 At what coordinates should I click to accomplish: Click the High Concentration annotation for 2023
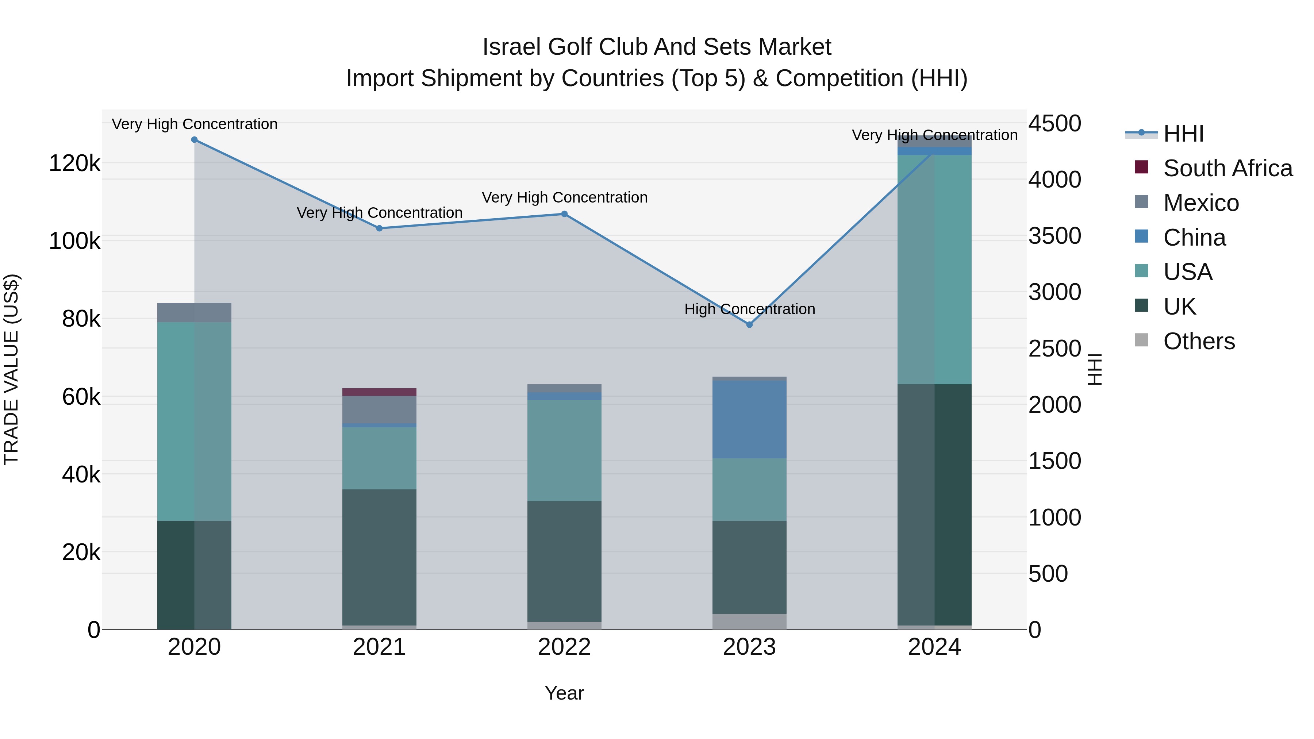point(750,309)
